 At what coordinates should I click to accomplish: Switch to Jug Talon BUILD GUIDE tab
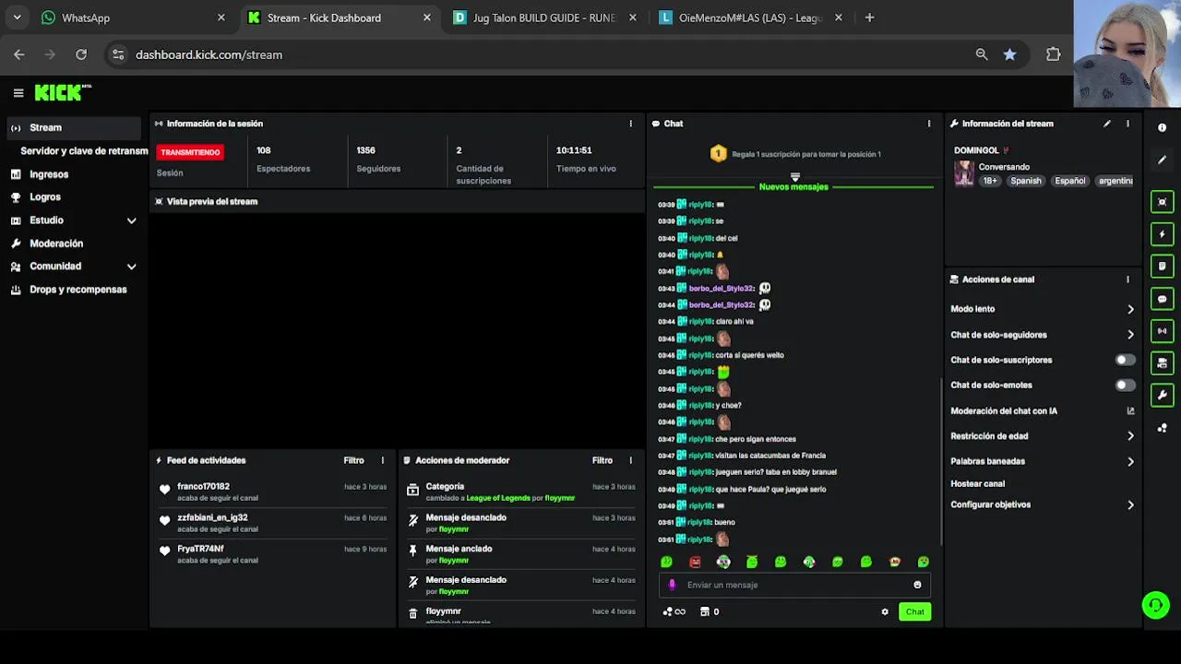coord(543,18)
